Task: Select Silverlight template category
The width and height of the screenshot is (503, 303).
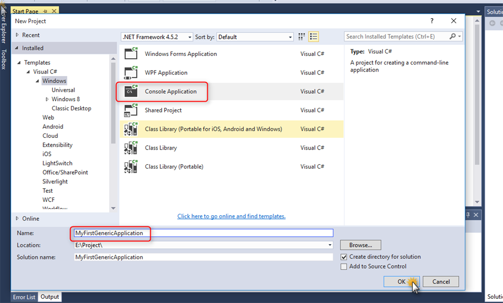Action: pos(55,181)
